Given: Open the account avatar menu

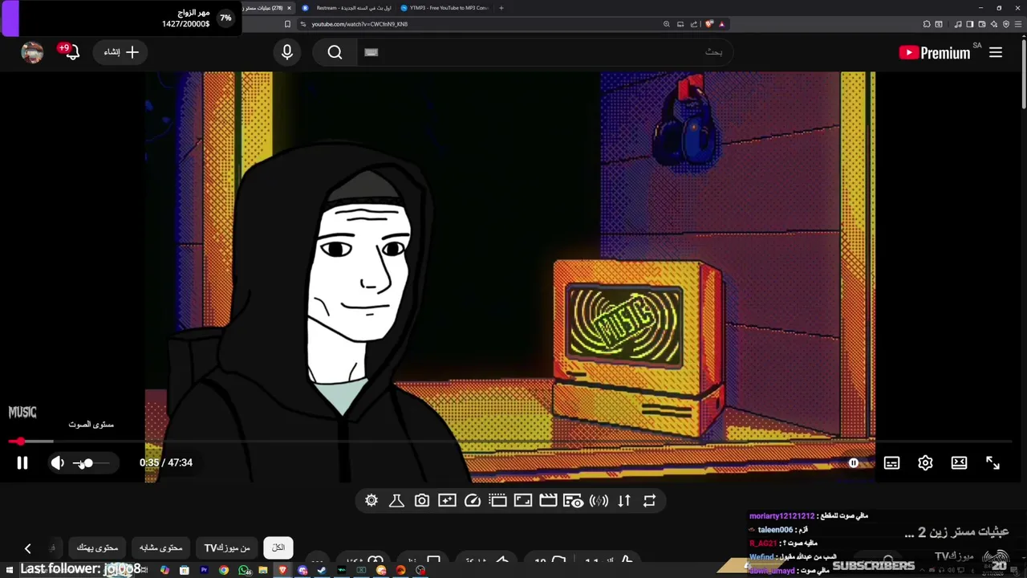Looking at the screenshot, I should coord(32,52).
